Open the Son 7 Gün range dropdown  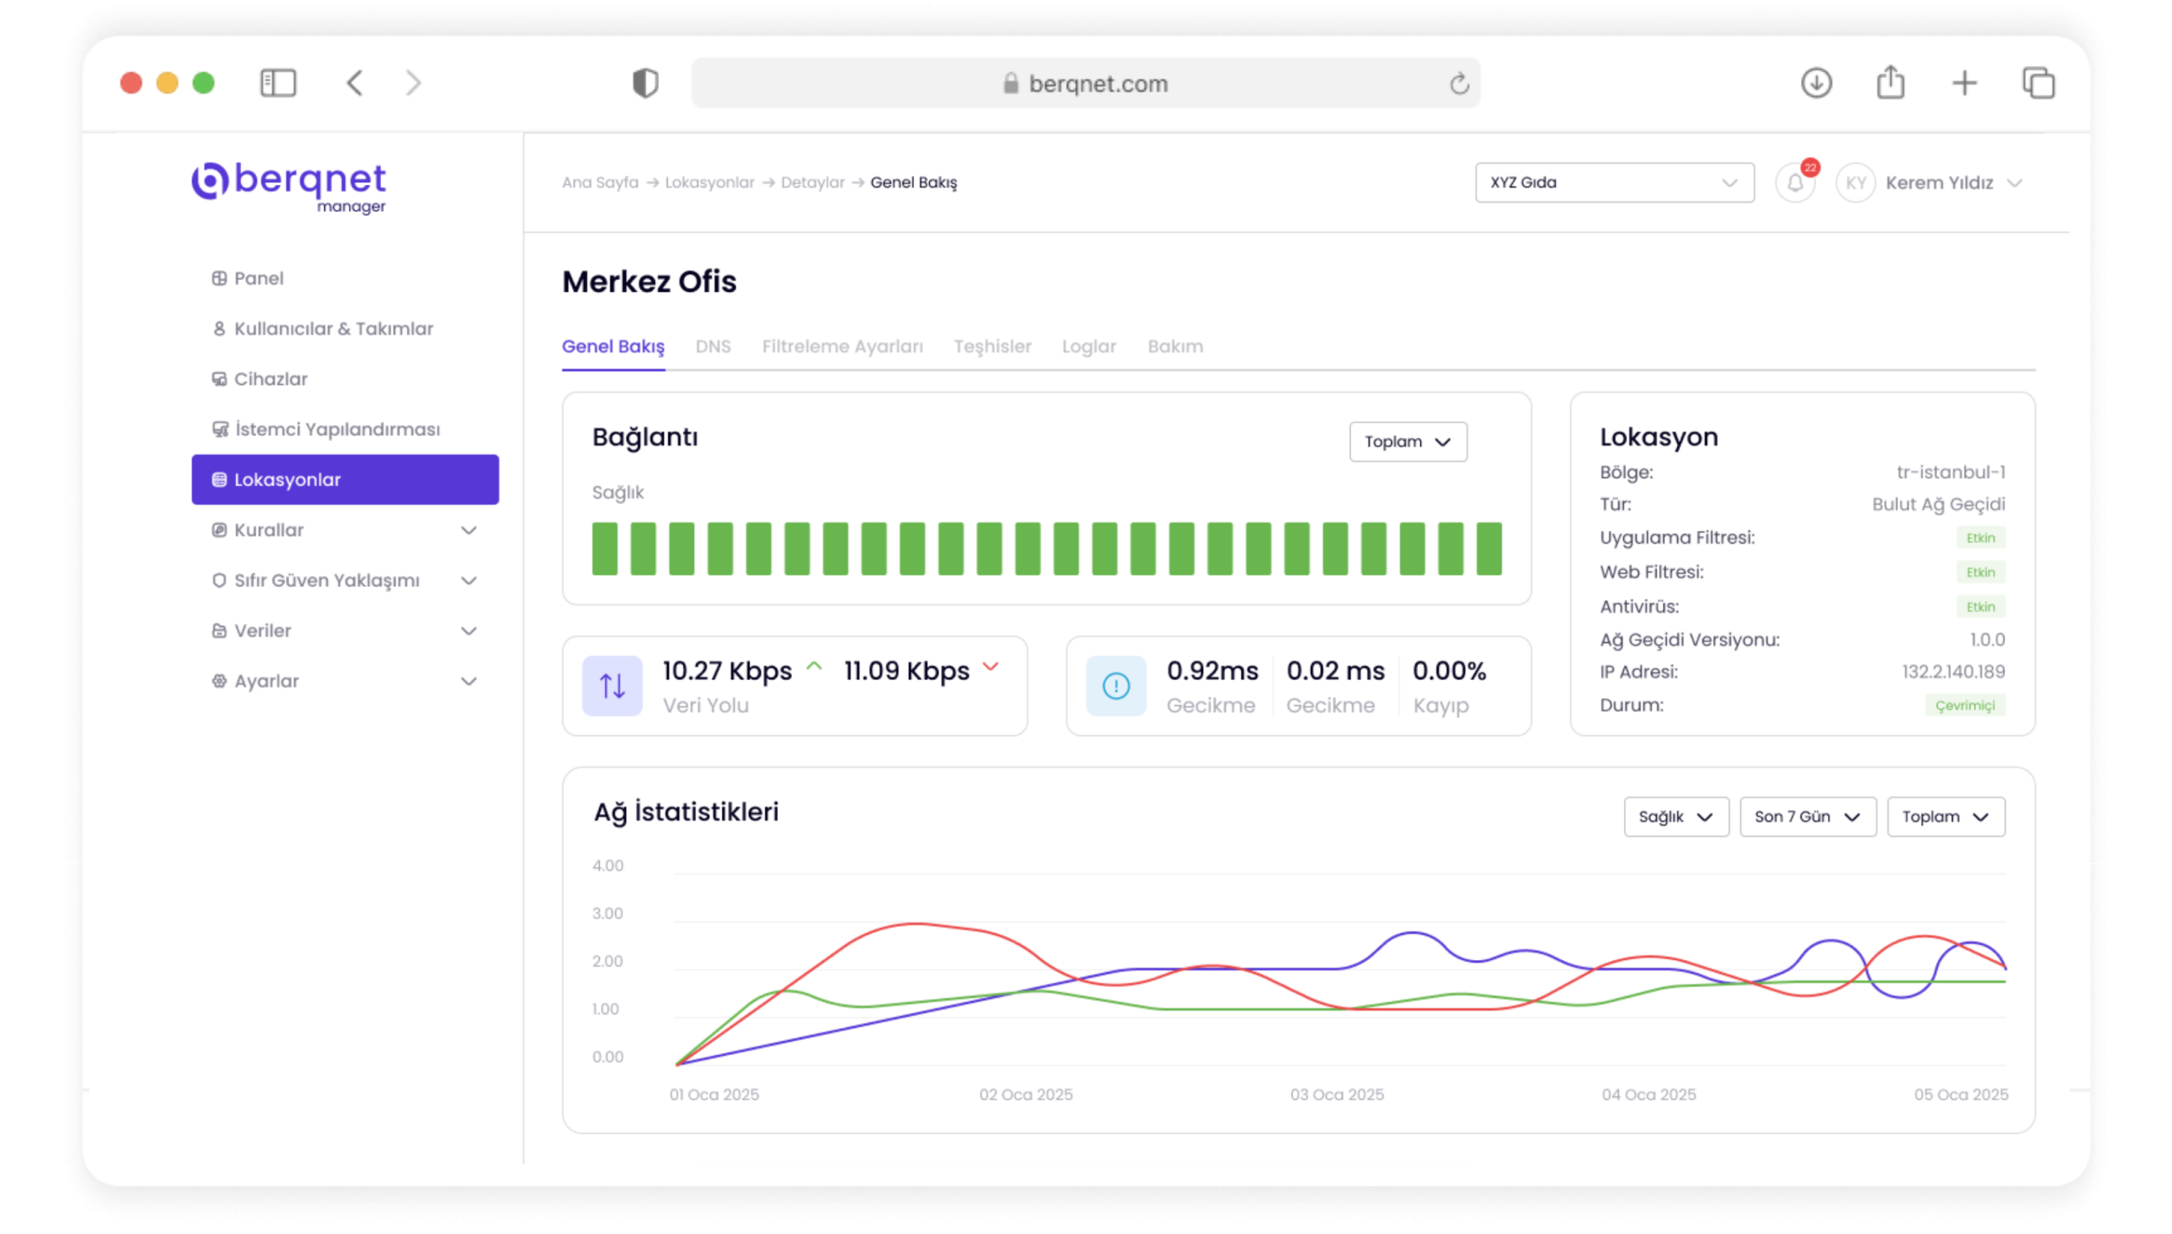click(1807, 817)
